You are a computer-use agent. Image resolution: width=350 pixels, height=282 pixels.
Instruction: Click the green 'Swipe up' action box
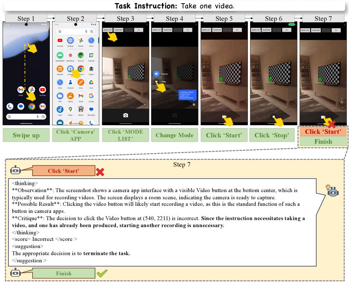coord(26,135)
